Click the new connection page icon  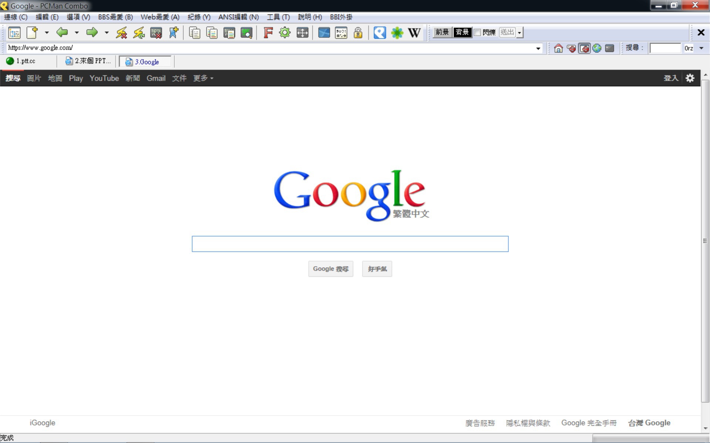[x=33, y=33]
